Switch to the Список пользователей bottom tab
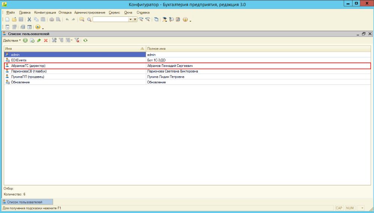This screenshot has width=374, height=213. [27, 202]
